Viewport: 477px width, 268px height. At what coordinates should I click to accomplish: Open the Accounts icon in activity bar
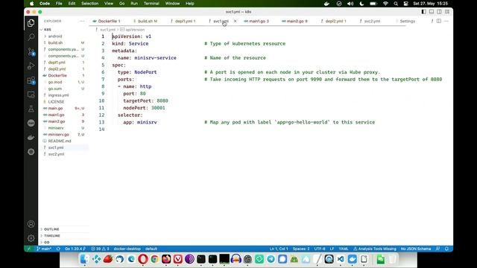31,224
